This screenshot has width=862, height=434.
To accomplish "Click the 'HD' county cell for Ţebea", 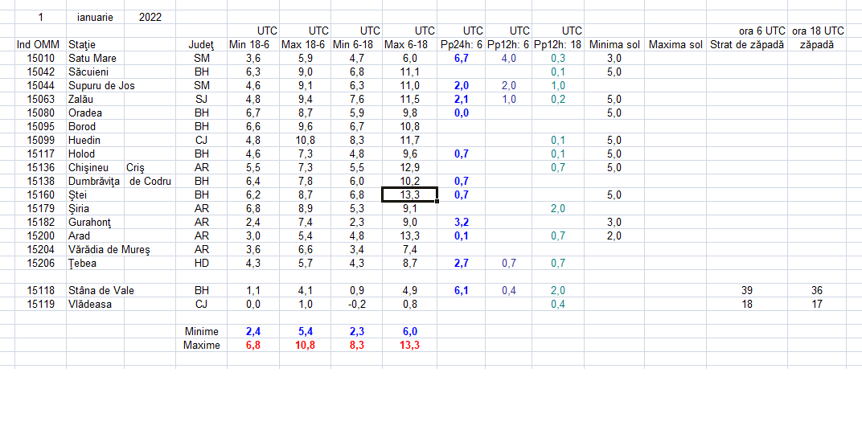I will (201, 263).
